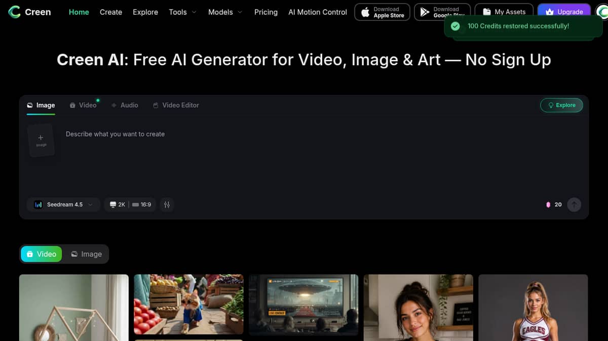The height and width of the screenshot is (341, 608).
Task: Expand the Tools dropdown menu
Action: pos(182,12)
